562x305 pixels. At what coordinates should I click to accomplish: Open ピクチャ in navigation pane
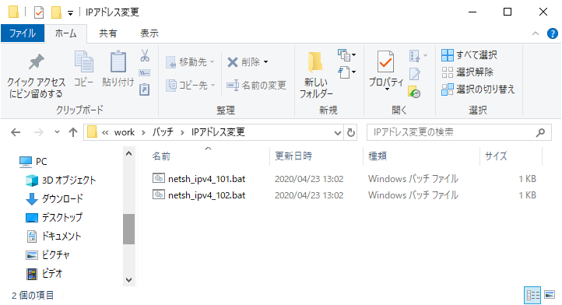click(x=47, y=255)
